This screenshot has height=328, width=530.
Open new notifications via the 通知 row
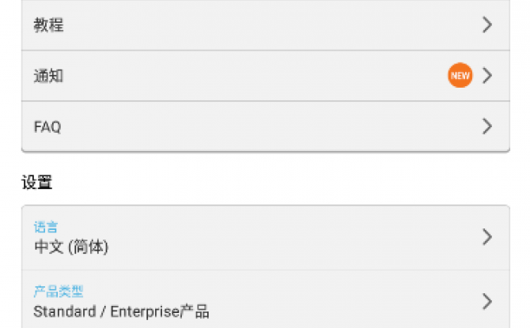[266, 76]
